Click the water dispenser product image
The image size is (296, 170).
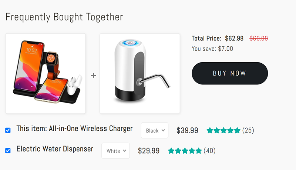click(140, 73)
